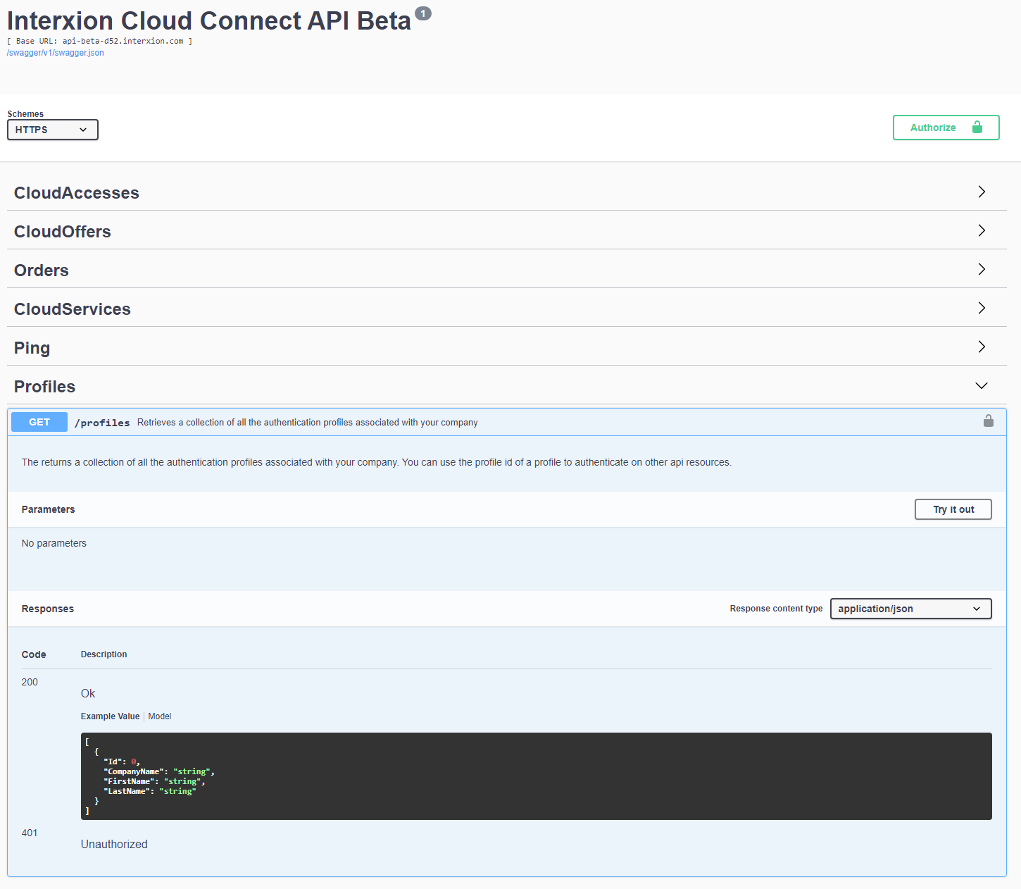Click inside the JSON example value code block
The image size is (1021, 889).
(536, 776)
